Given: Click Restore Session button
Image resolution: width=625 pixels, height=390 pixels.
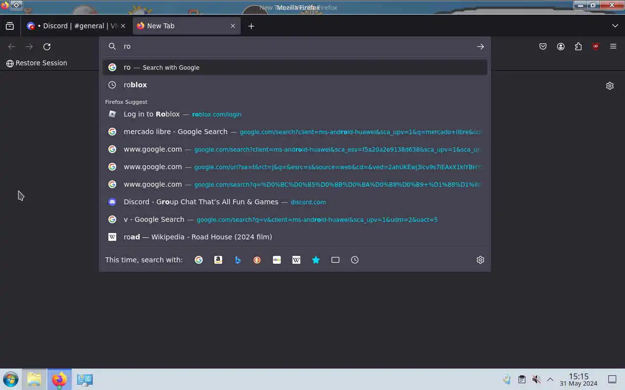Looking at the screenshot, I should click(x=37, y=63).
